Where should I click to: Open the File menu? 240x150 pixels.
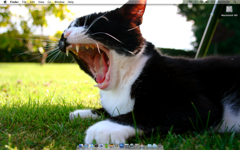tap(24, 2)
